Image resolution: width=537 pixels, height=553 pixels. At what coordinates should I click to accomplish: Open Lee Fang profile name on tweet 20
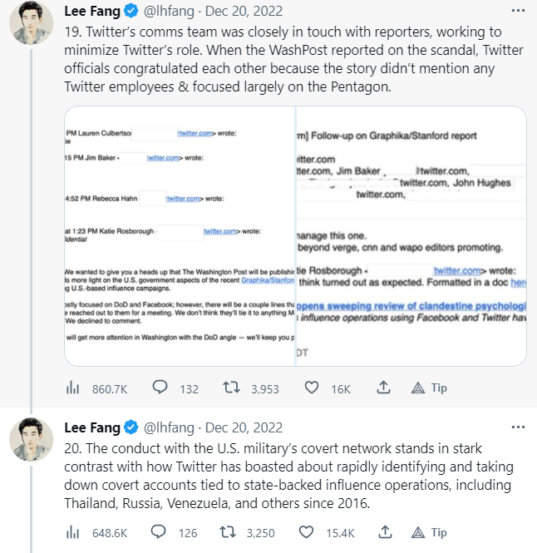[91, 428]
